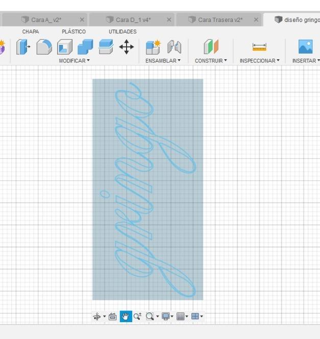
Task: Select the Press Pull tool icon
Action: [23, 46]
